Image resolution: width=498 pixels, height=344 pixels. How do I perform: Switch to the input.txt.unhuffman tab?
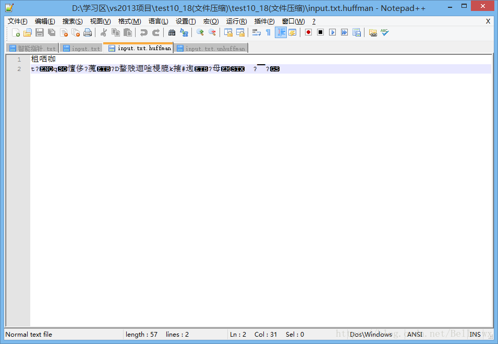pyautogui.click(x=211, y=49)
